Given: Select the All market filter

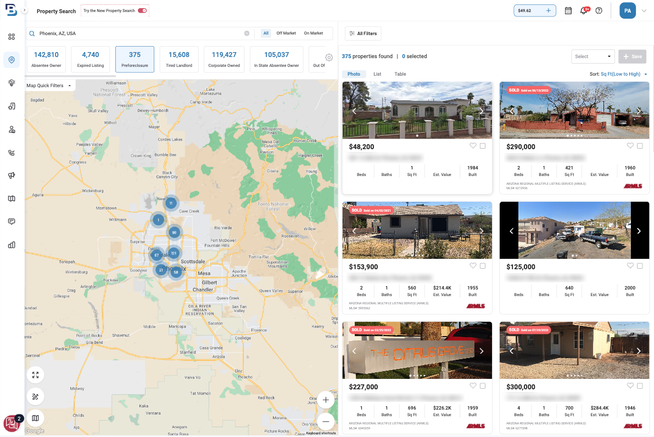Looking at the screenshot, I should [x=266, y=33].
